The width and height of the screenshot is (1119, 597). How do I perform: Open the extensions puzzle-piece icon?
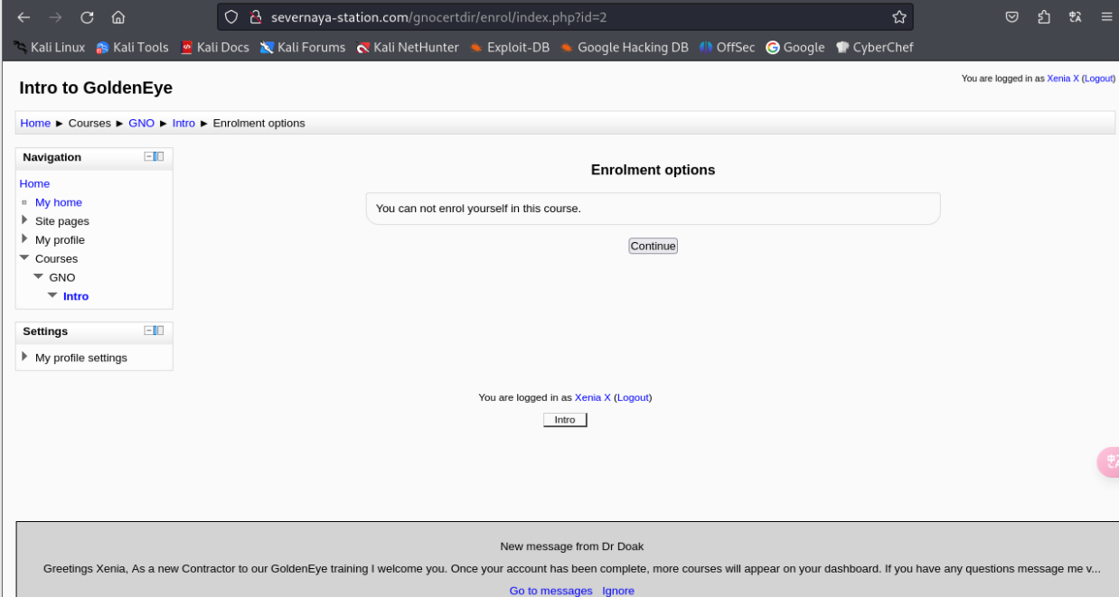pos(1044,17)
